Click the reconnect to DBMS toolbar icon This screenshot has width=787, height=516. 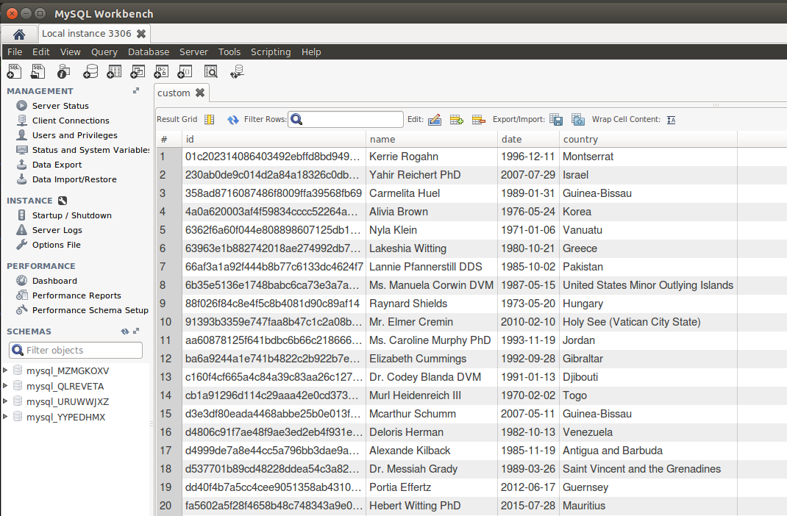[x=237, y=72]
